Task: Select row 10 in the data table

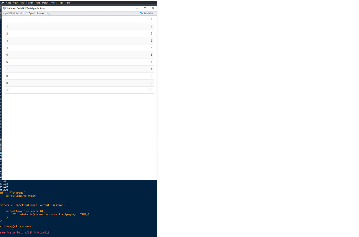Action: pyautogui.click(x=78, y=90)
